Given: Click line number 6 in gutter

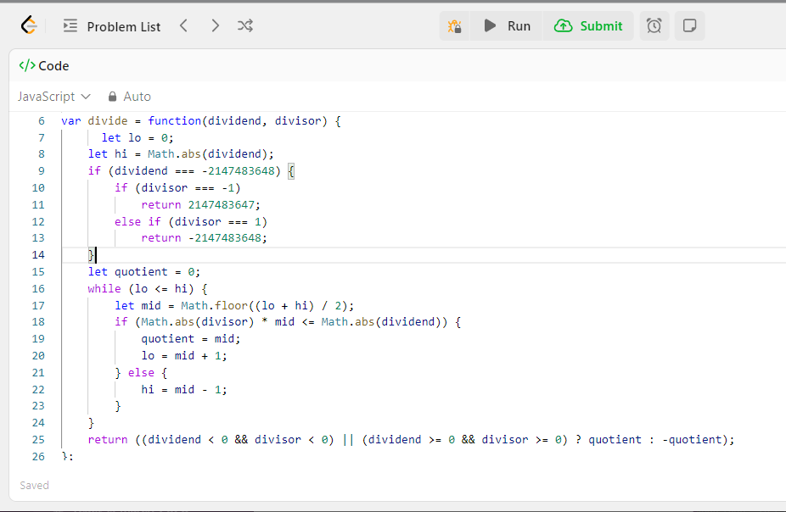Looking at the screenshot, I should [41, 120].
